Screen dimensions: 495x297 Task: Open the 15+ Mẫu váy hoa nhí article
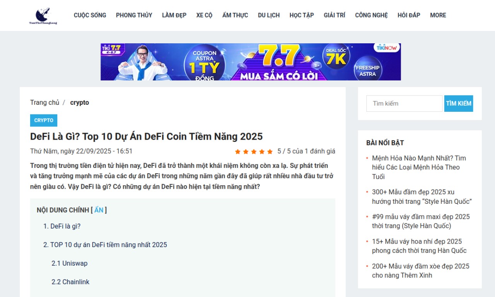tap(419, 246)
